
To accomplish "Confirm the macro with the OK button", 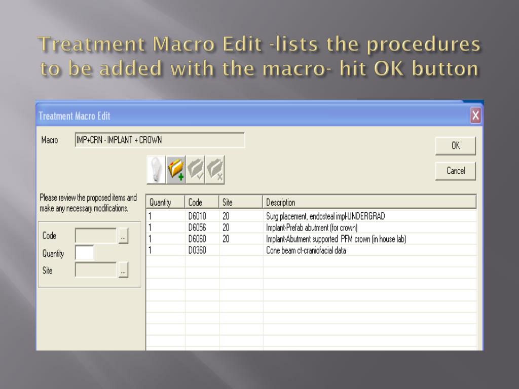I will tap(456, 145).
